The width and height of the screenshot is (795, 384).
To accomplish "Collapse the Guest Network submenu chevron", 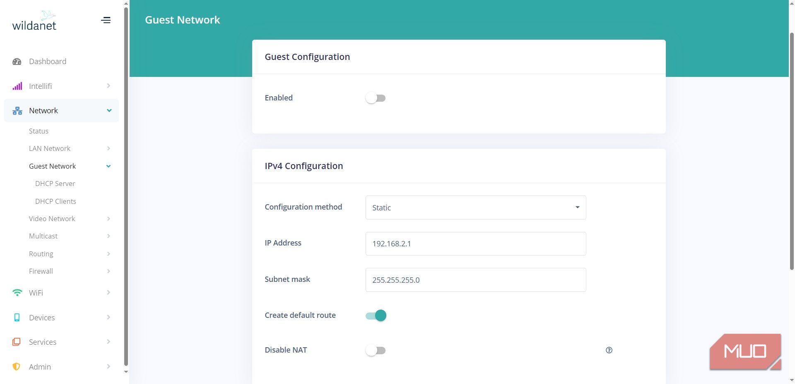I will (108, 166).
